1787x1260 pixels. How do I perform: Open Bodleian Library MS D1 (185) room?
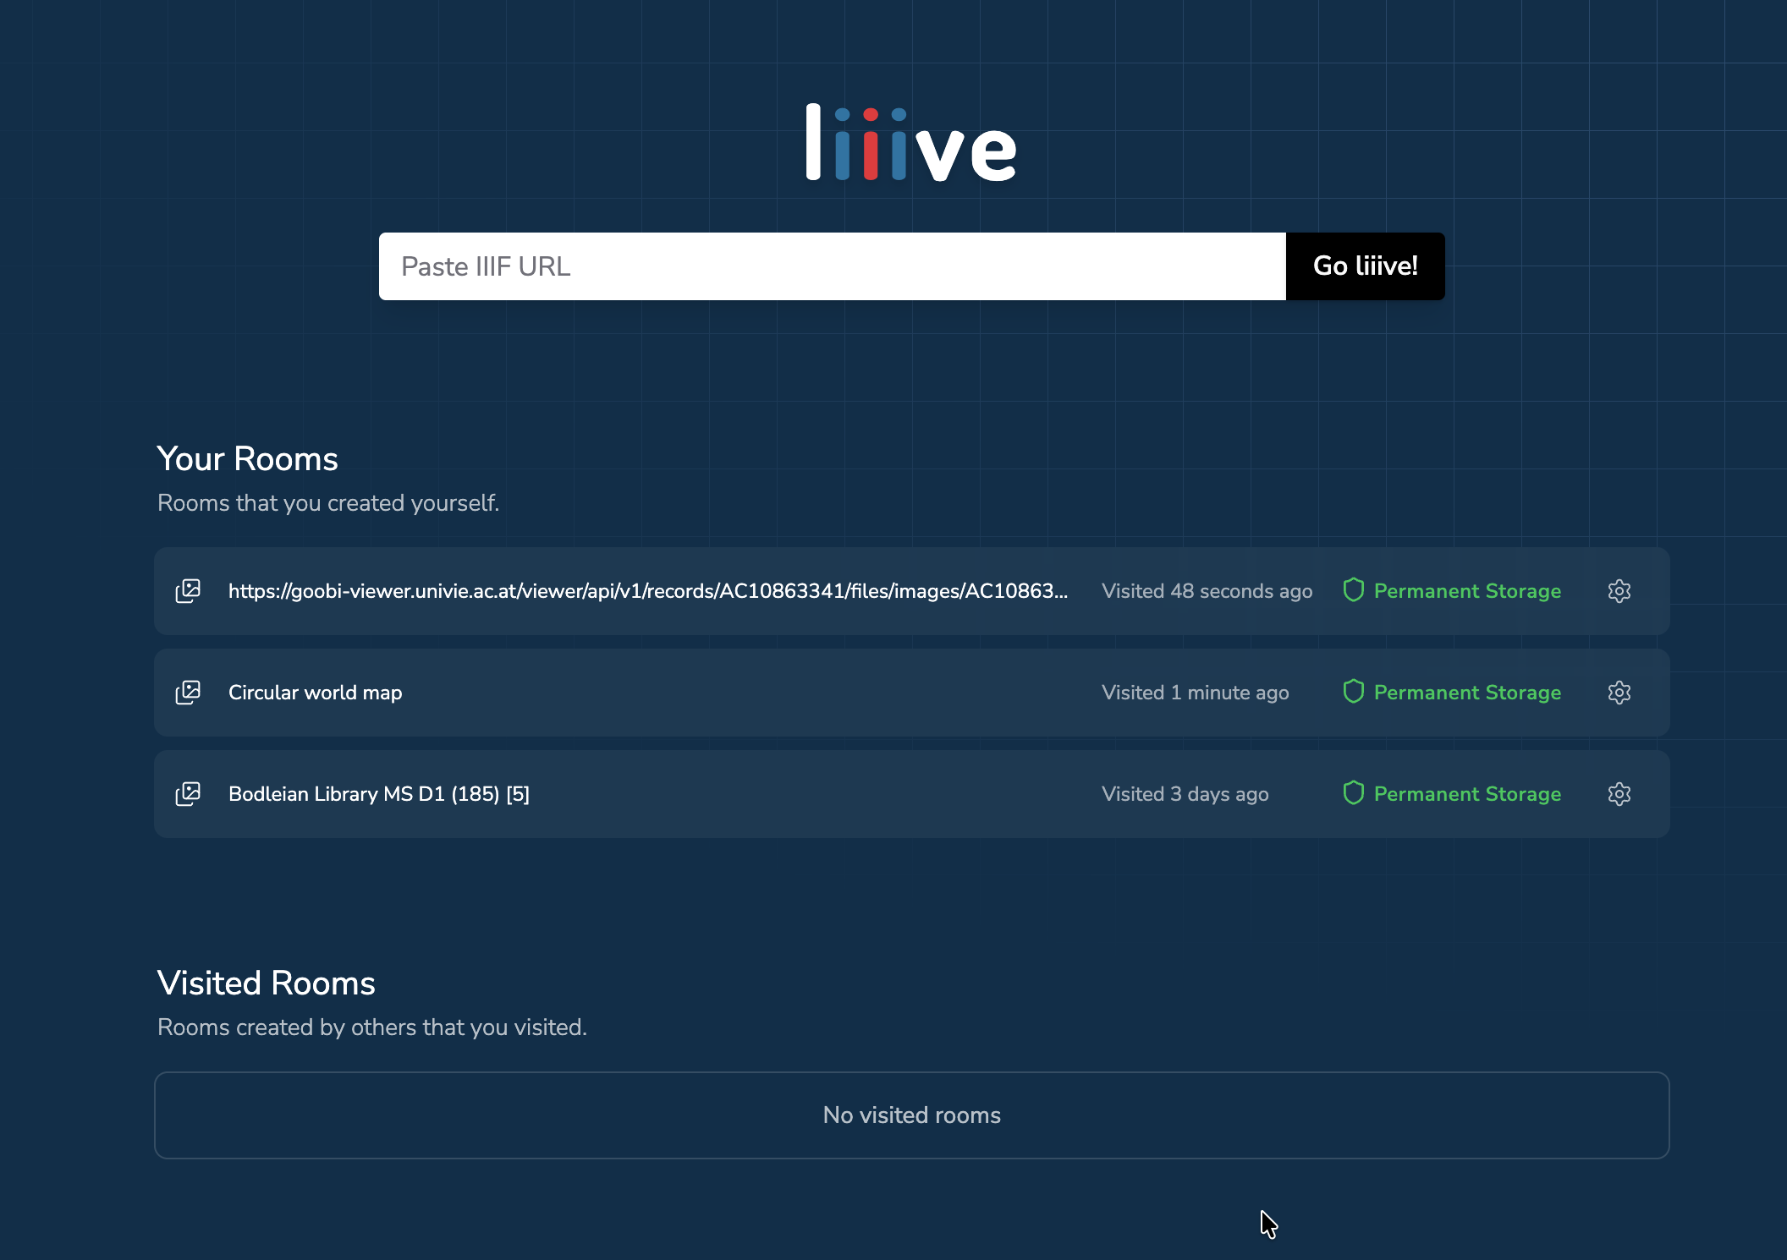378,794
